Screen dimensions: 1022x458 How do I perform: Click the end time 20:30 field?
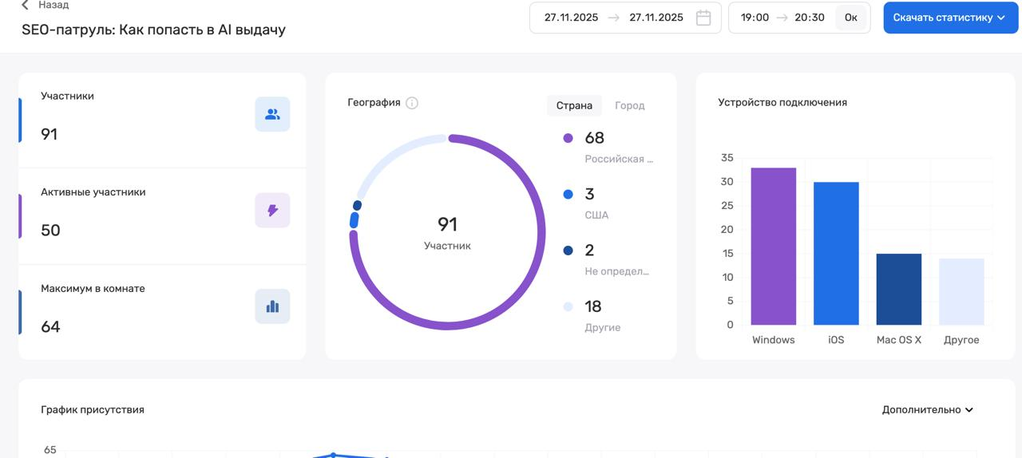[809, 18]
